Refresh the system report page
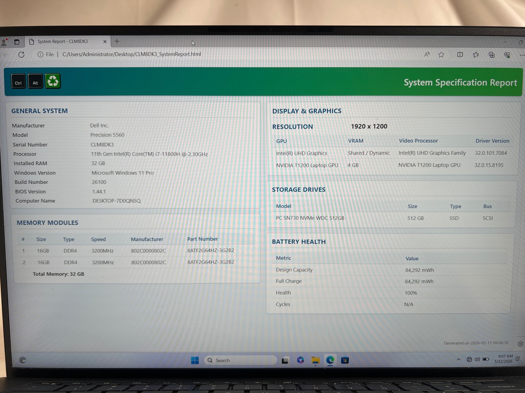 pos(21,54)
